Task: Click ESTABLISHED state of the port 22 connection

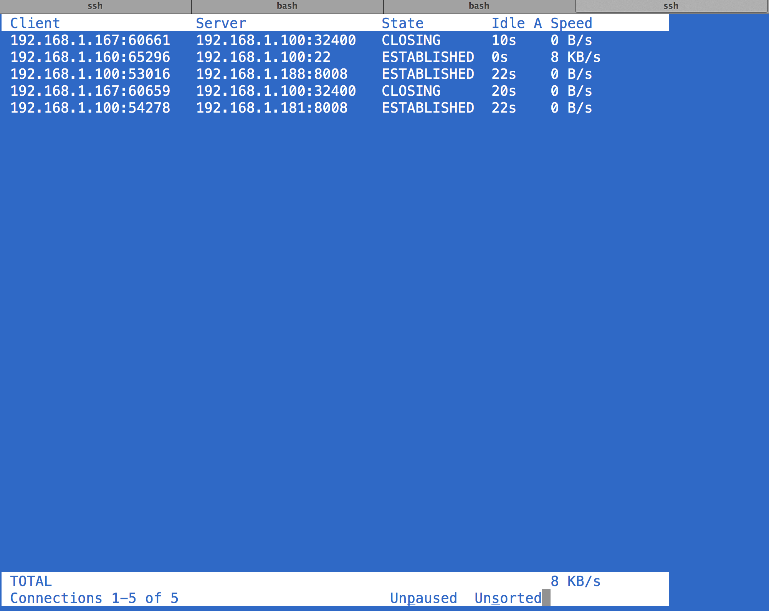Action: point(428,57)
